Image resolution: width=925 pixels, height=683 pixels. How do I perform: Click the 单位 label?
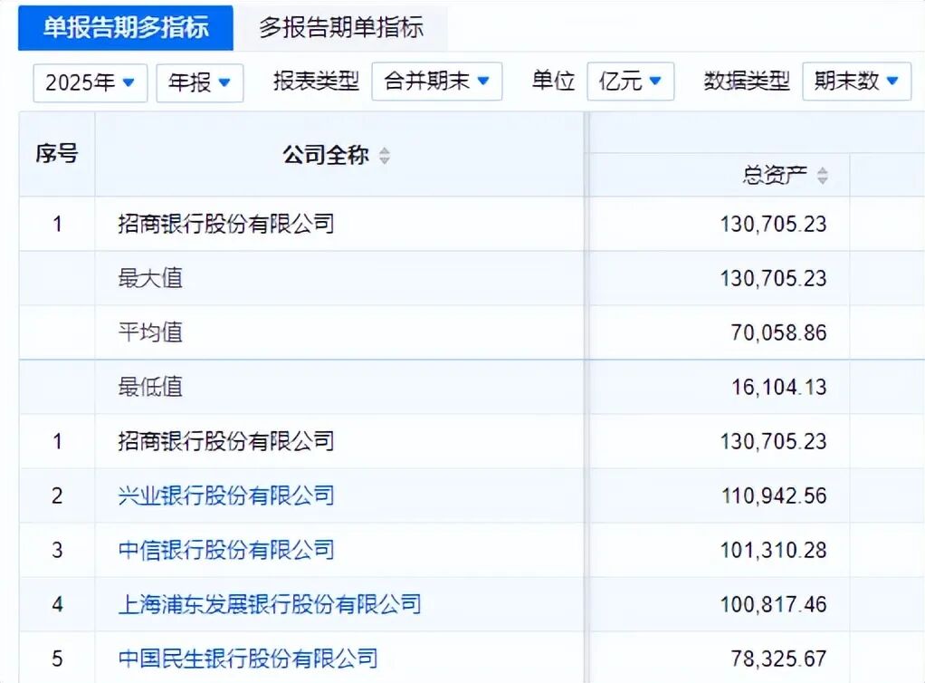(x=553, y=81)
